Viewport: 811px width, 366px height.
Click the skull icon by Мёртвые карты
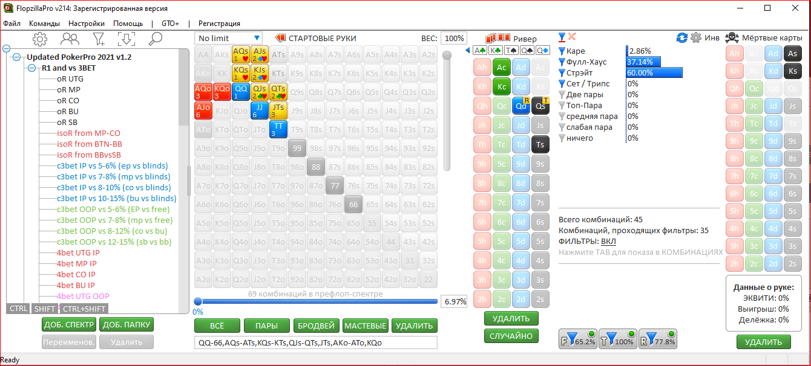(x=731, y=37)
